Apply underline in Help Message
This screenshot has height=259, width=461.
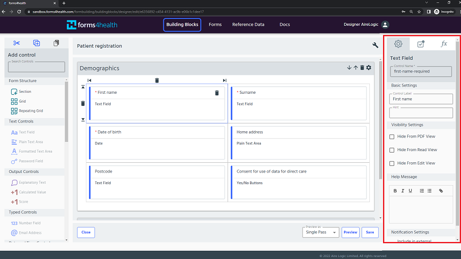click(x=410, y=190)
